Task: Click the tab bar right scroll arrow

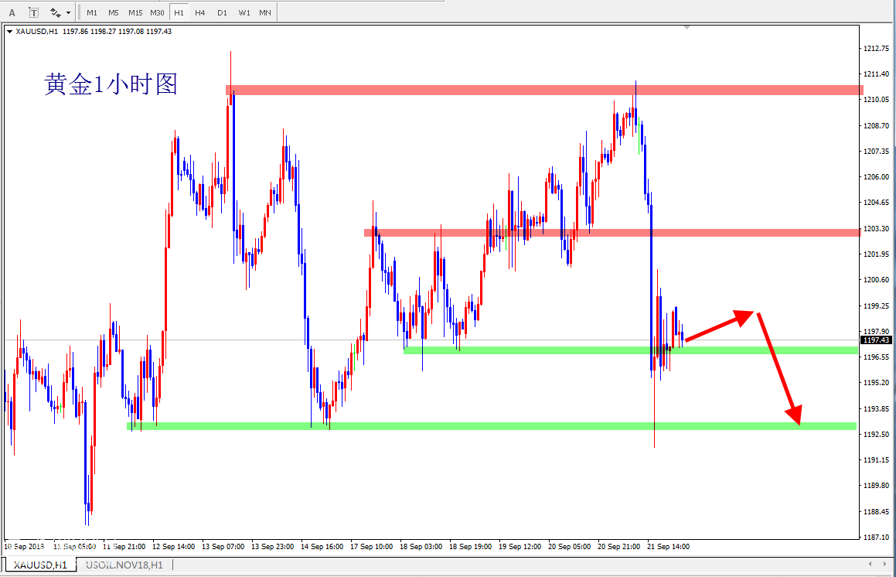Action: click(886, 564)
